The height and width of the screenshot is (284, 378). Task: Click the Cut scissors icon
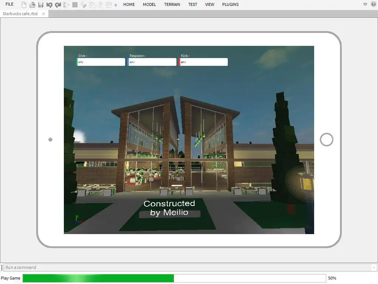click(83, 4)
